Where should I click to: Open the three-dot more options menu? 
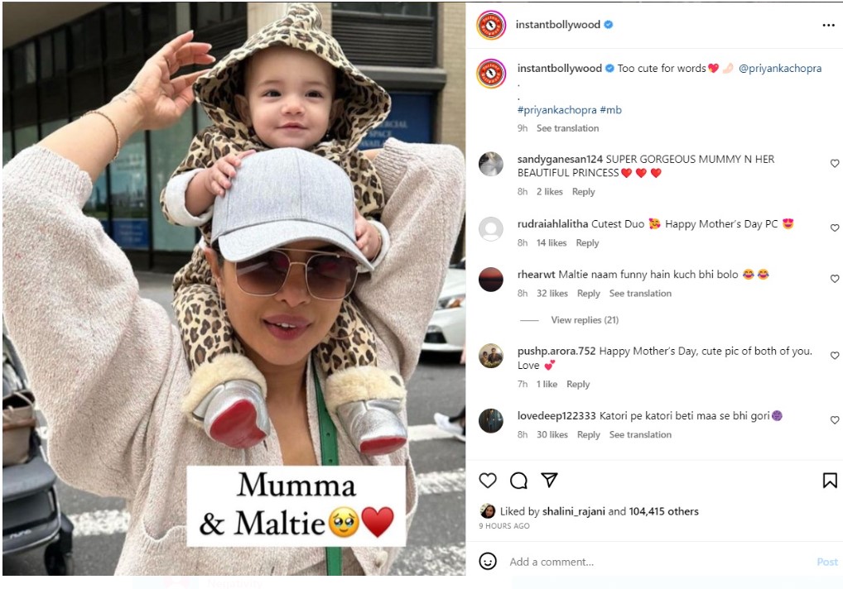(x=828, y=26)
